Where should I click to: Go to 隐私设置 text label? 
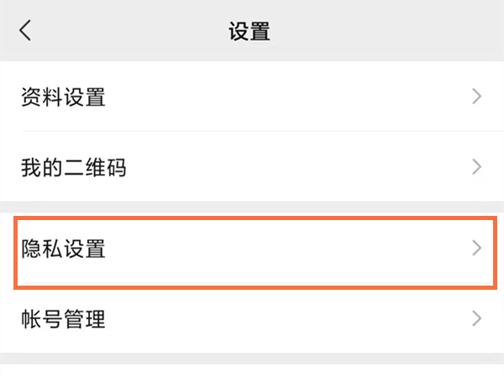click(63, 249)
